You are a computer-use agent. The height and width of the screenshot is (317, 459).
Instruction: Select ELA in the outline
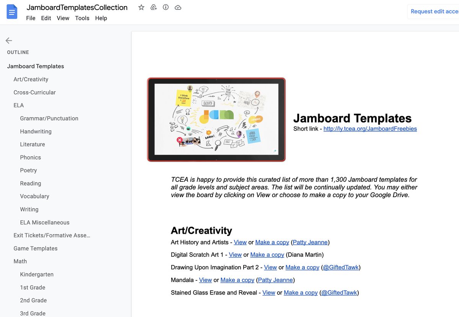coord(19,105)
